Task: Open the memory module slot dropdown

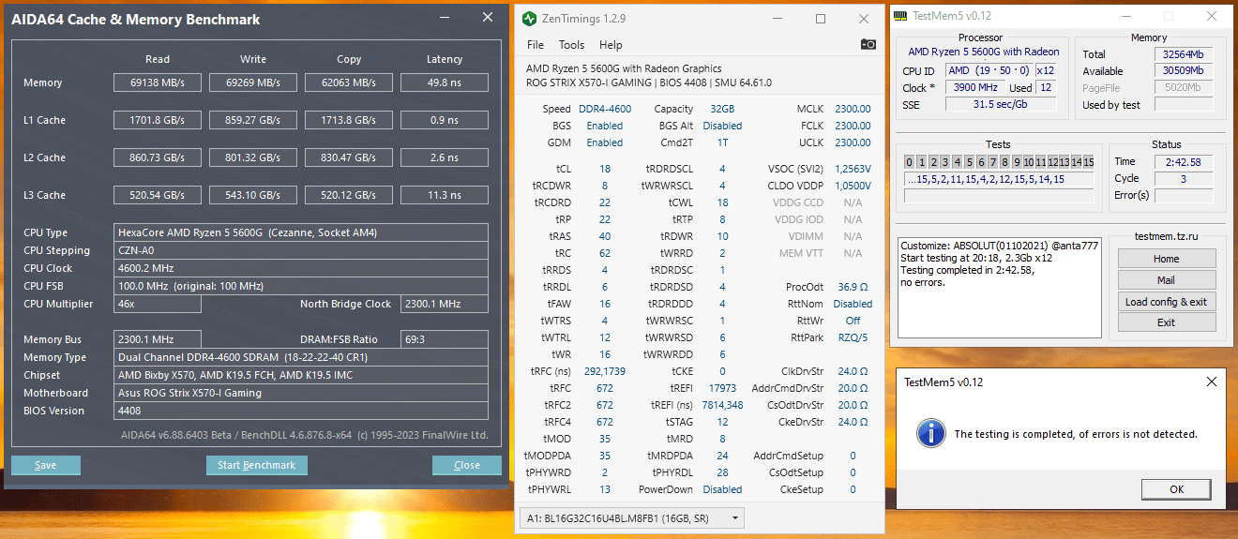Action: tap(631, 517)
